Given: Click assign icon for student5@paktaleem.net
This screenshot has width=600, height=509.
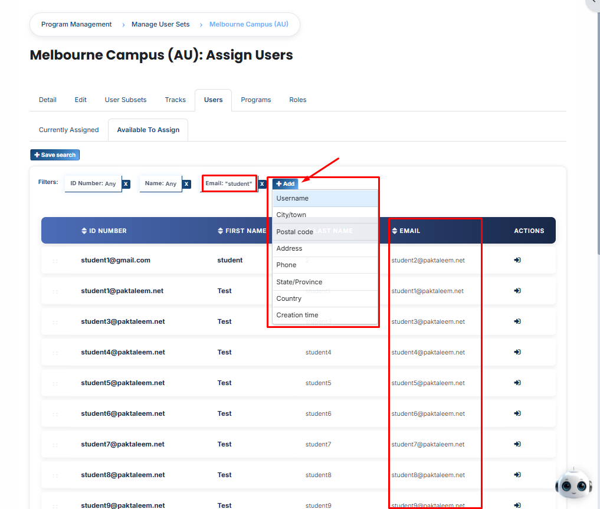Looking at the screenshot, I should [517, 382].
